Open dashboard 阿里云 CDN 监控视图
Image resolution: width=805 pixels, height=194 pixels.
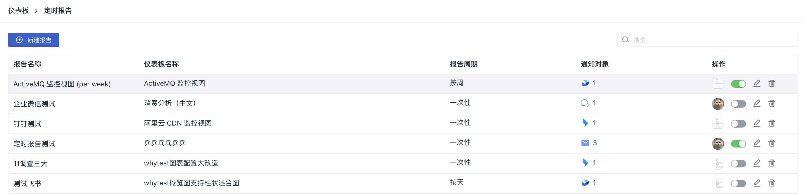pos(178,123)
